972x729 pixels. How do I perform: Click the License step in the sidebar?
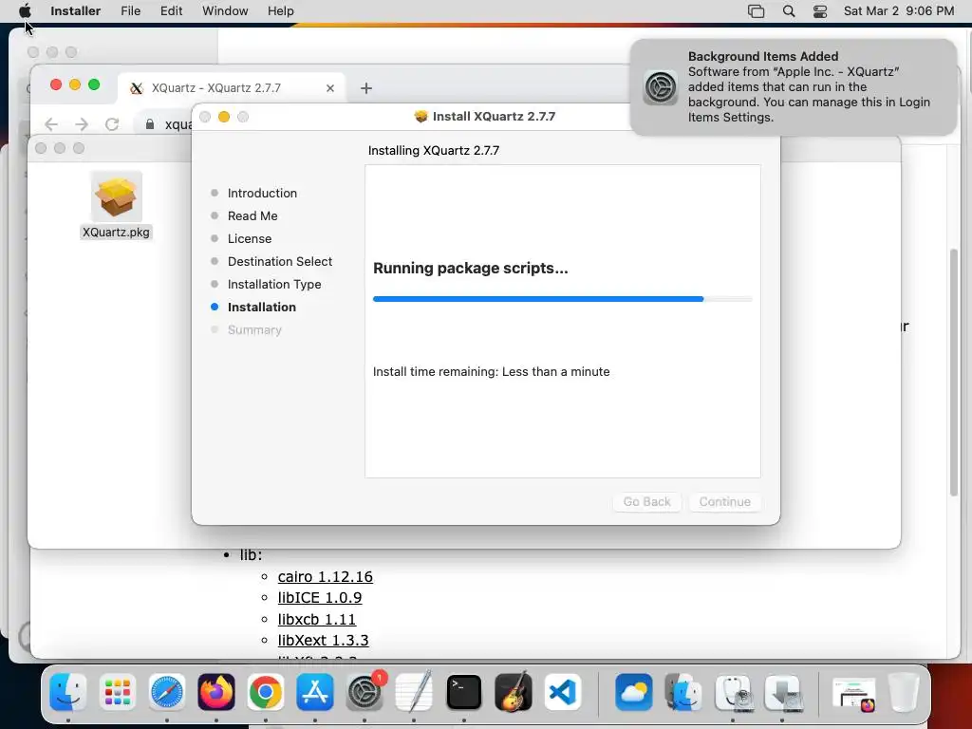coord(250,238)
